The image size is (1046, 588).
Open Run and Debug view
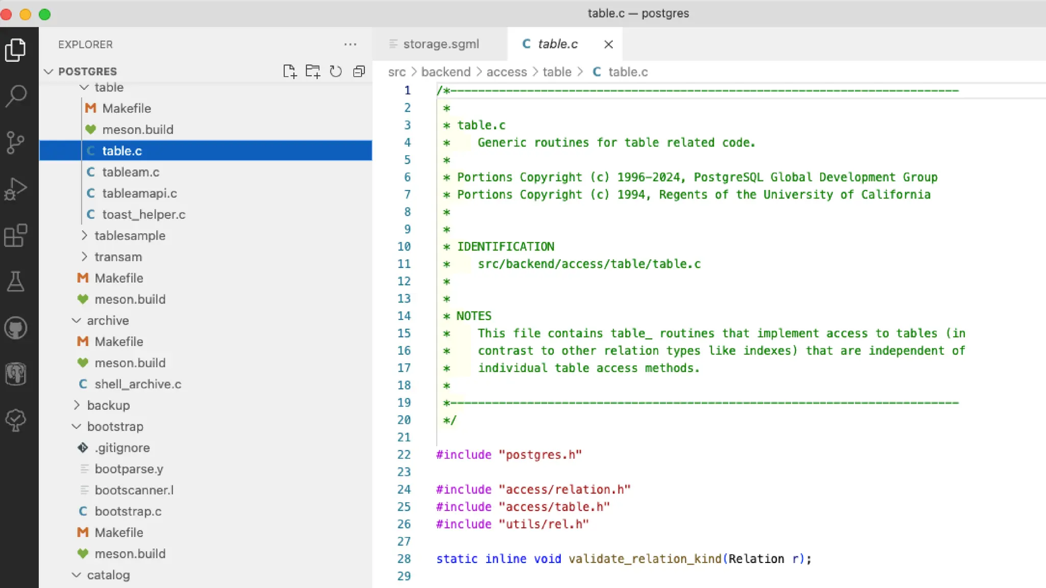tap(16, 189)
